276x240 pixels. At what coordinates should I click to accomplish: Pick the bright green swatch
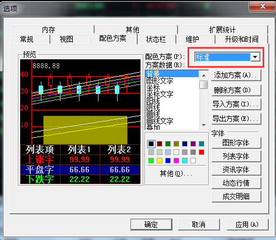151,161
